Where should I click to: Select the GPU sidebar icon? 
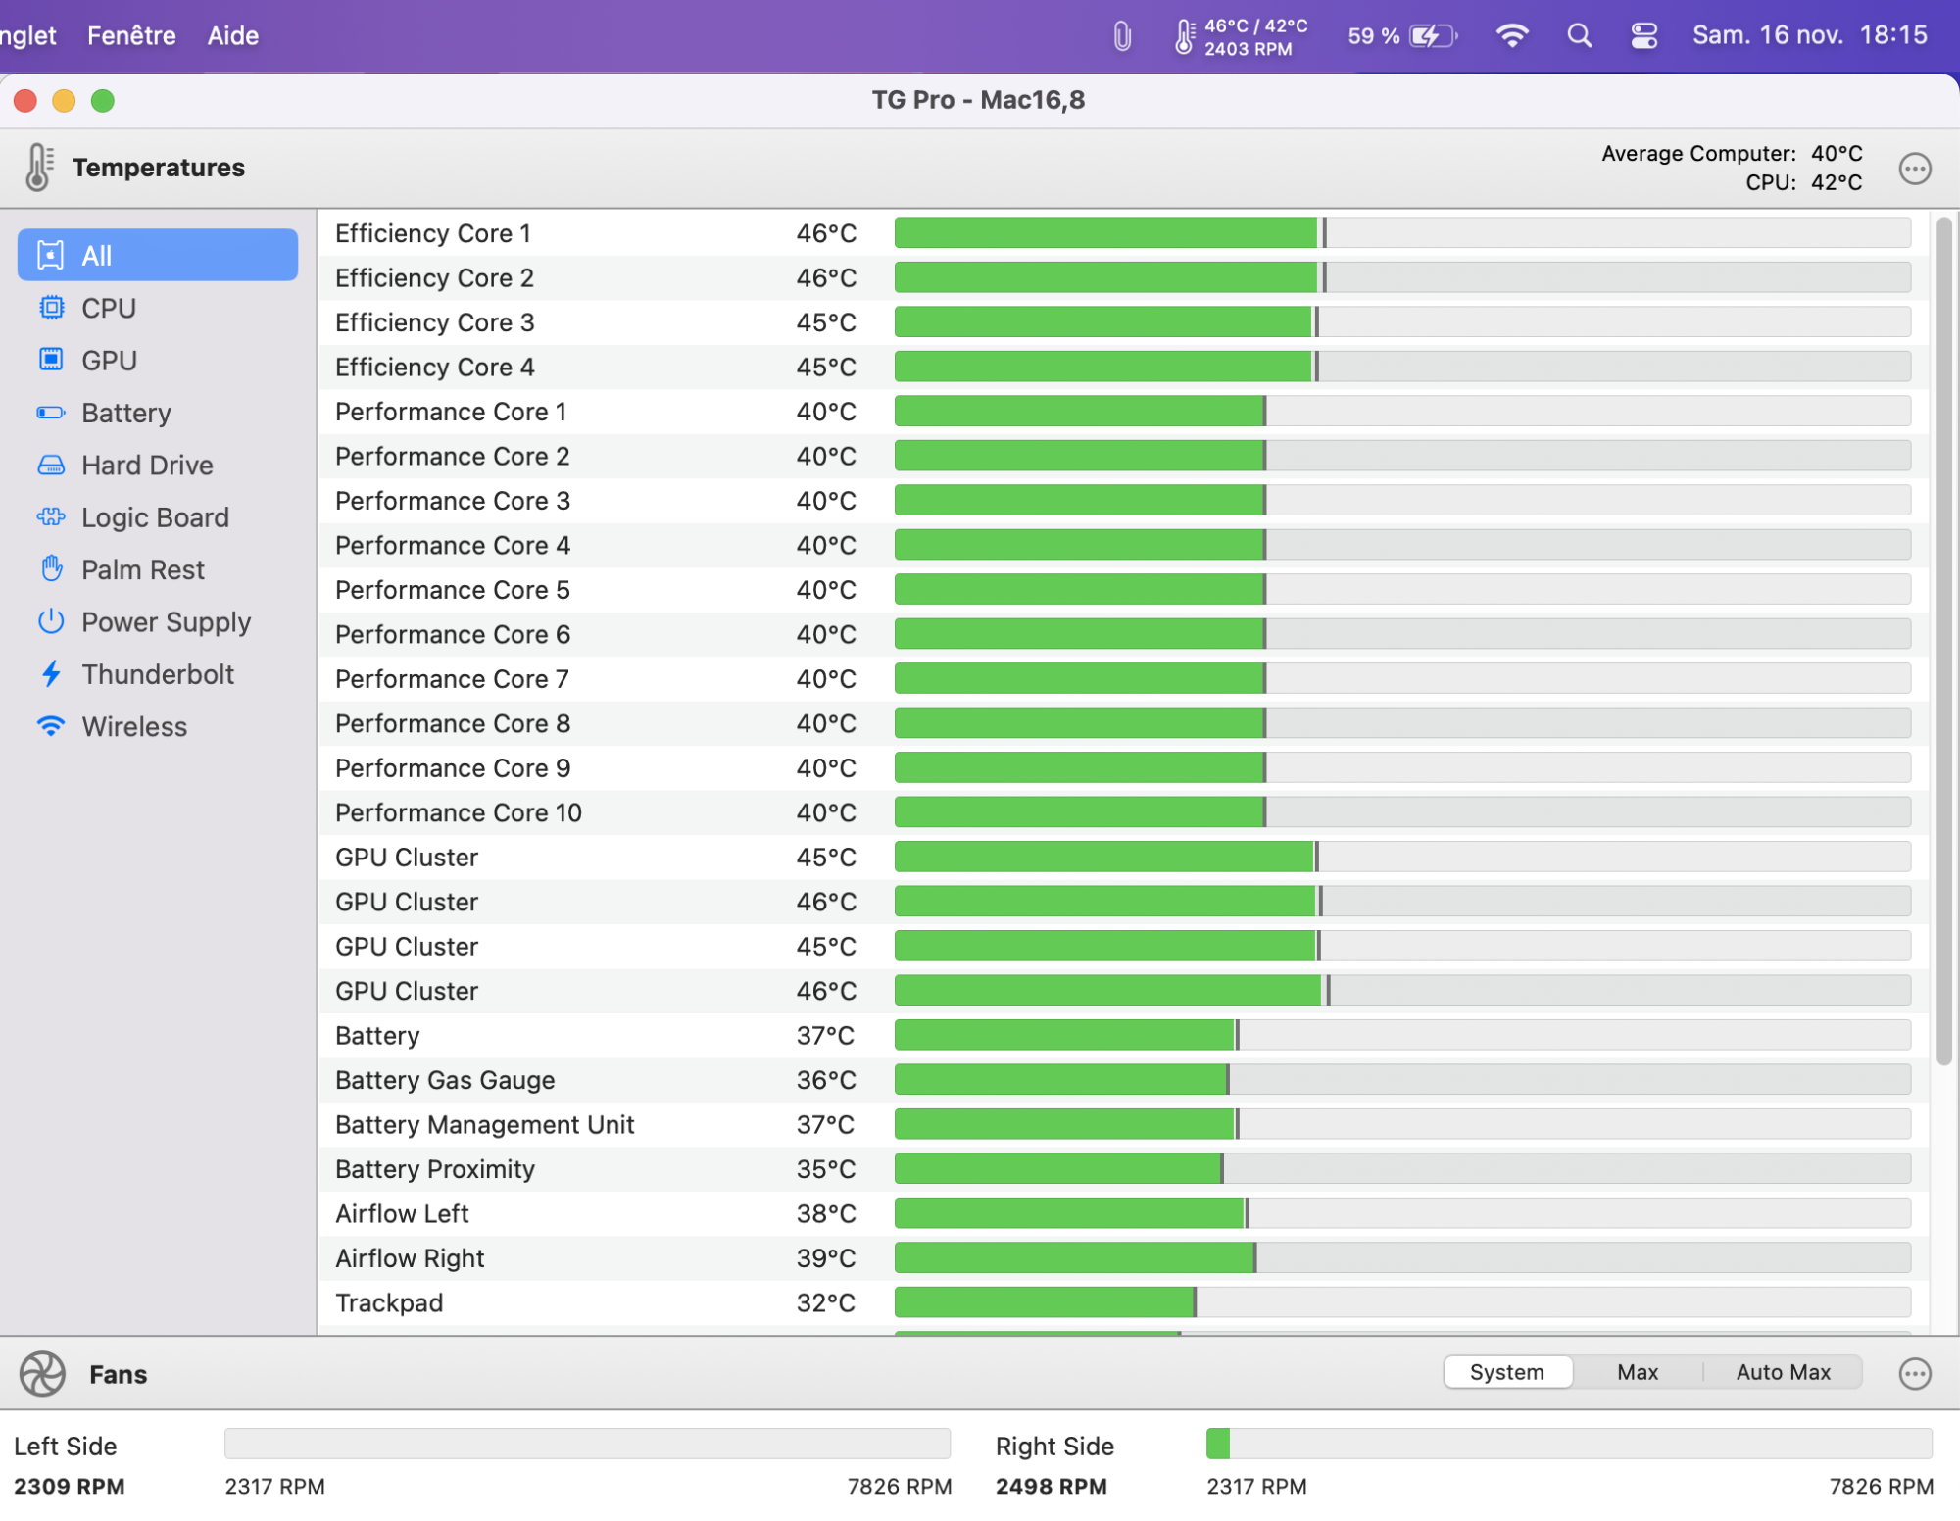click(x=51, y=360)
